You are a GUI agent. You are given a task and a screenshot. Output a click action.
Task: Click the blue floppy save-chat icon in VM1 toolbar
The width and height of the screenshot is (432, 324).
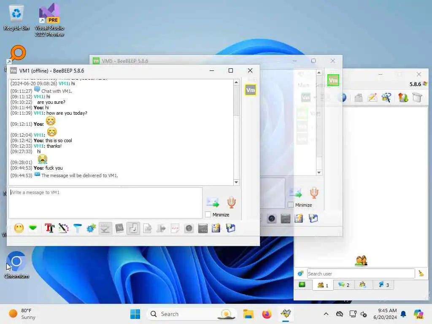tap(231, 228)
